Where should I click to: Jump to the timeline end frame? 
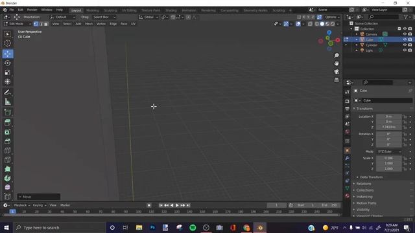(x=188, y=205)
